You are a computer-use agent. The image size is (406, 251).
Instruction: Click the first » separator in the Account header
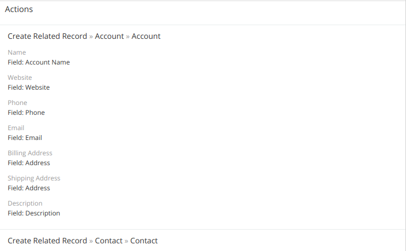pos(91,36)
